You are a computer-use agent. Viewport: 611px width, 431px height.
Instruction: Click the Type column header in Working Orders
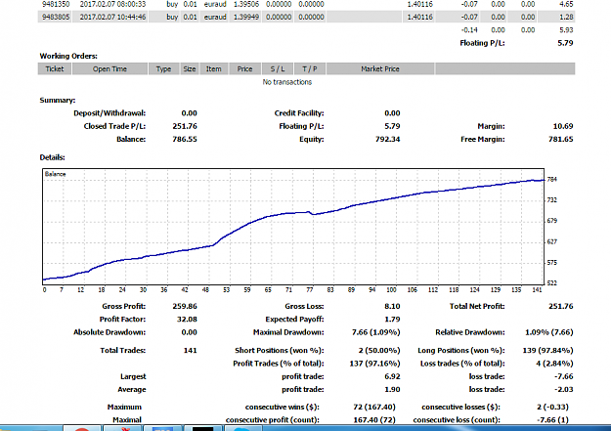coord(163,69)
